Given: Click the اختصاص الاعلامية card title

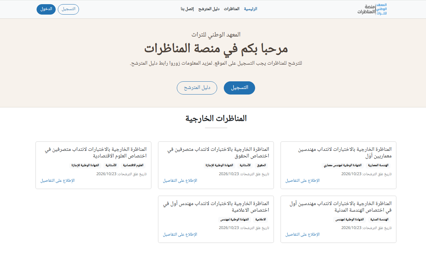Looking at the screenshot, I should [x=216, y=207].
